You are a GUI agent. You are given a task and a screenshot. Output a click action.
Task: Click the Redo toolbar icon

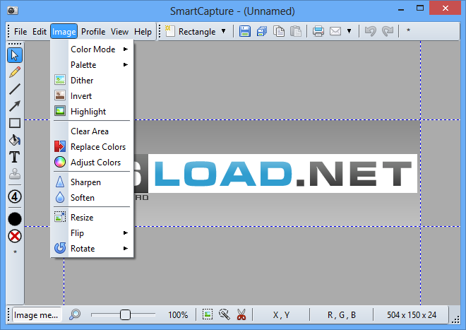(388, 31)
